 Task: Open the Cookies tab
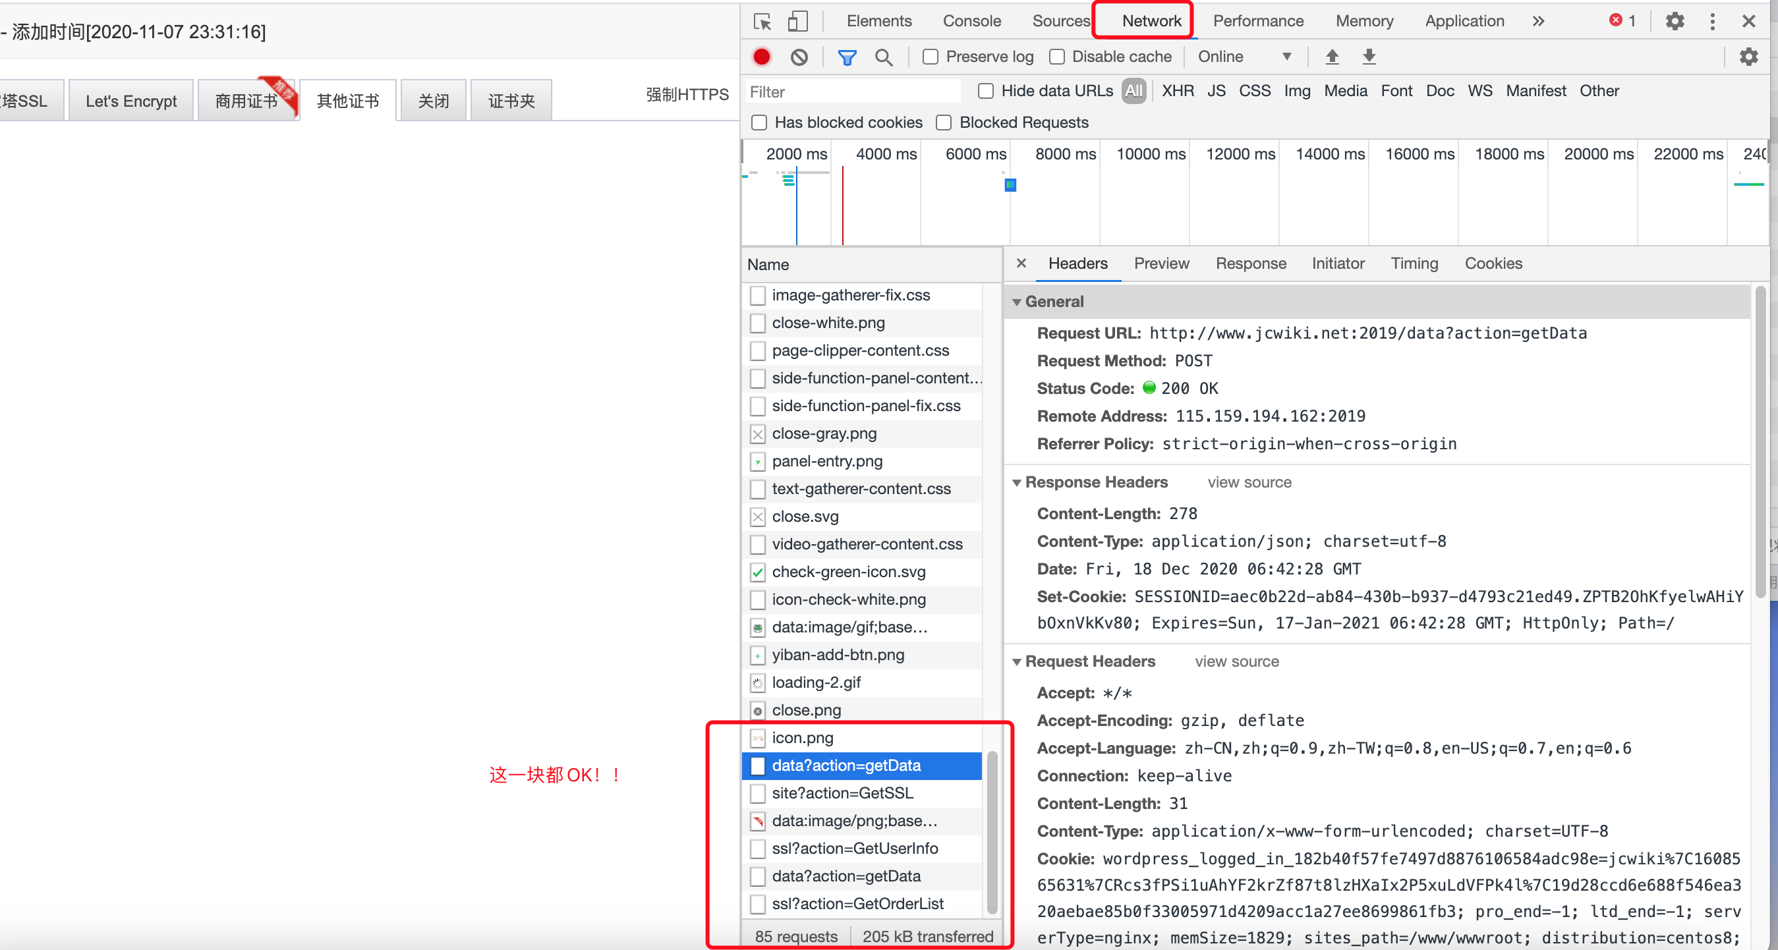pos(1493,264)
